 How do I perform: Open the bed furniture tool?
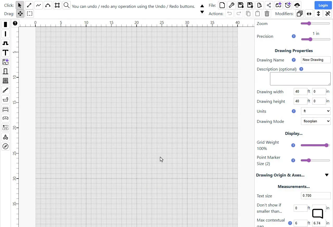[5, 109]
